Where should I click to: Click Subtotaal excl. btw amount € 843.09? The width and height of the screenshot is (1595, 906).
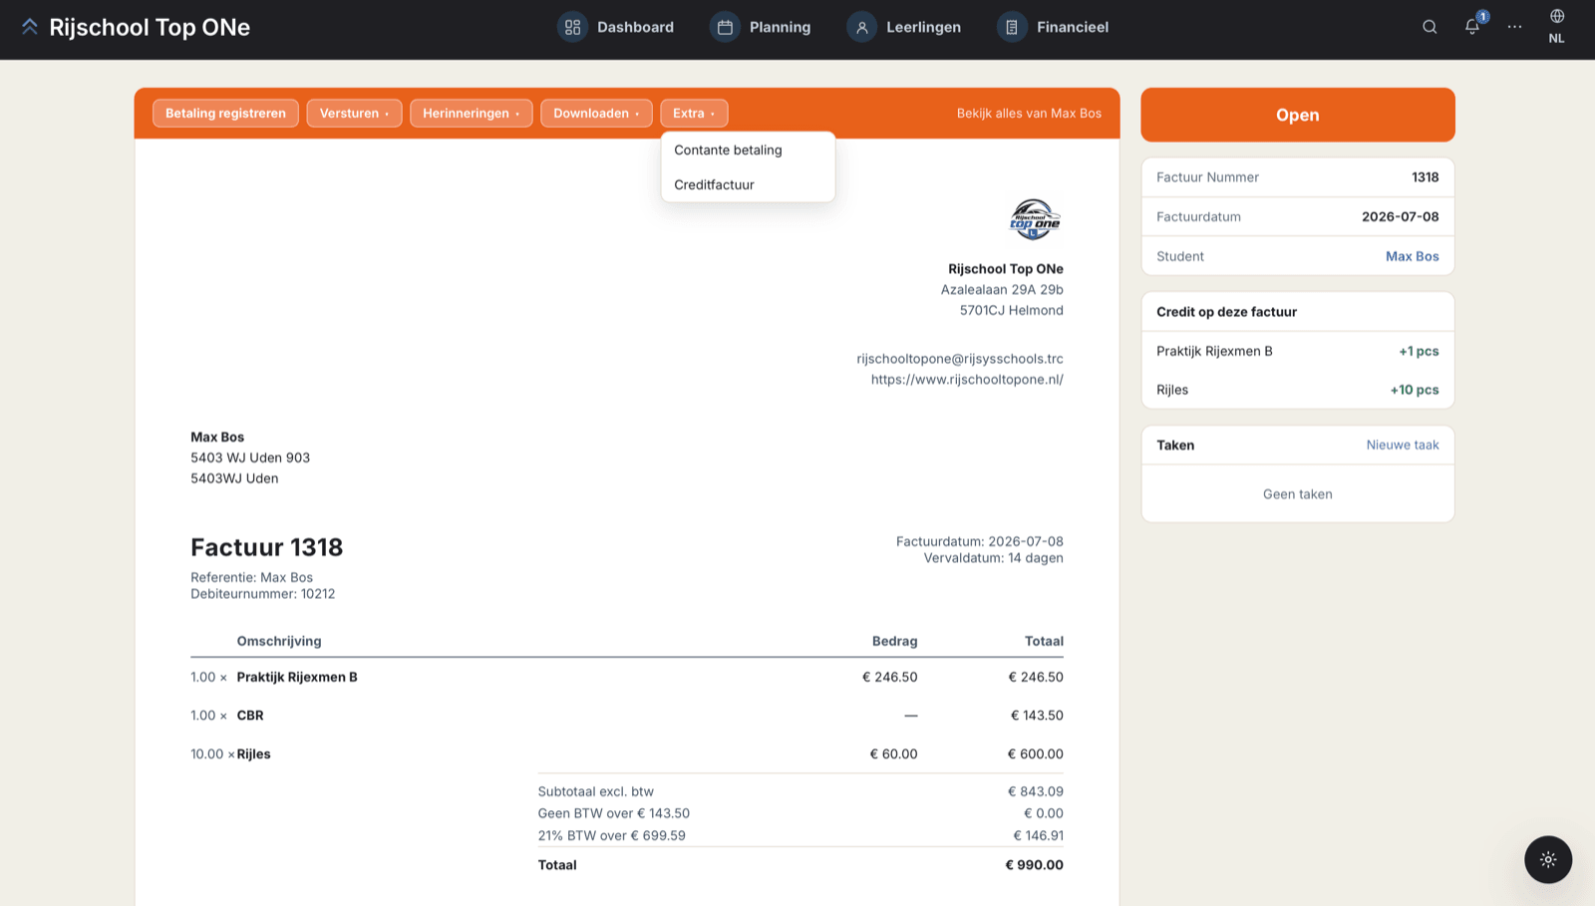[x=1036, y=791]
